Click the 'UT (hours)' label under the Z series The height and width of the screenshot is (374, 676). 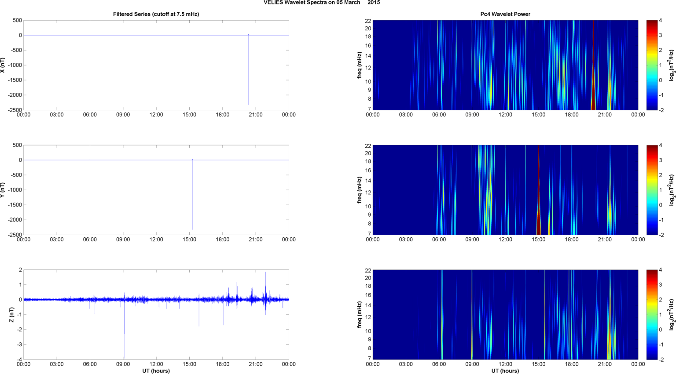coord(156,370)
